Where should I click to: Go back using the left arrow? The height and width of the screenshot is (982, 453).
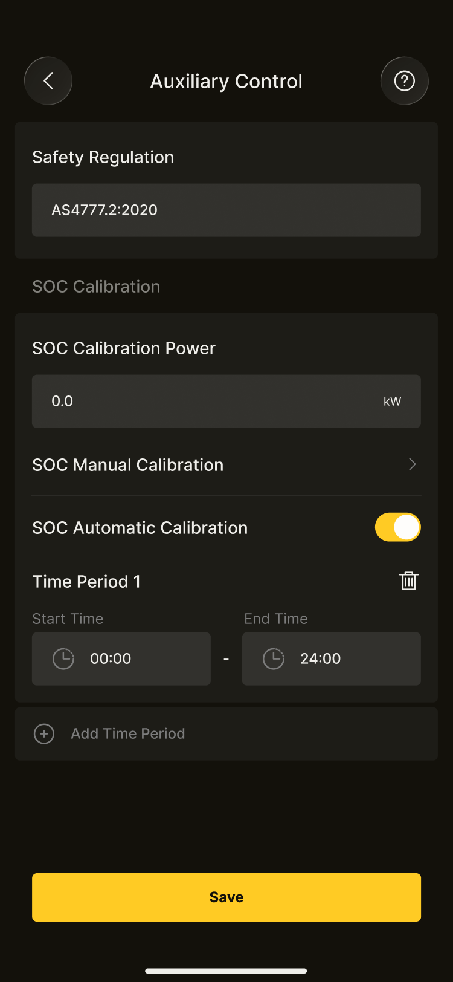(x=48, y=81)
